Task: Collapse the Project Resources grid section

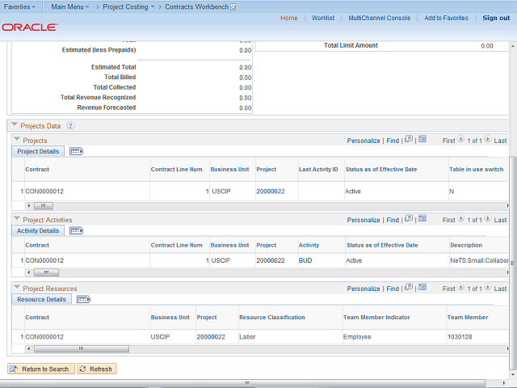Action: [16, 288]
